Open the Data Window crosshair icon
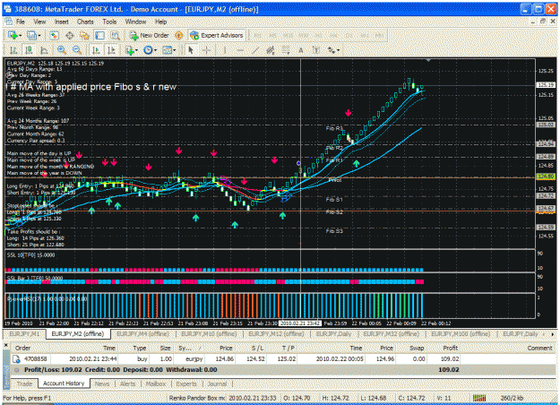Viewport: 560px width, 405px height. [70, 35]
